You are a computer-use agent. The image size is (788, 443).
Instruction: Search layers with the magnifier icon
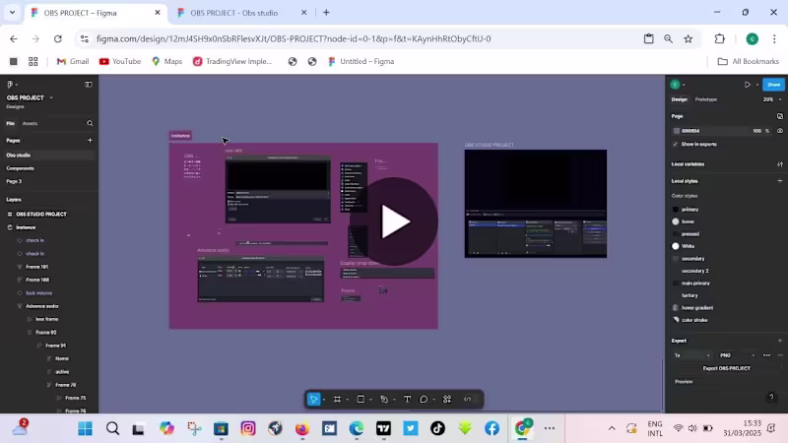tap(90, 123)
